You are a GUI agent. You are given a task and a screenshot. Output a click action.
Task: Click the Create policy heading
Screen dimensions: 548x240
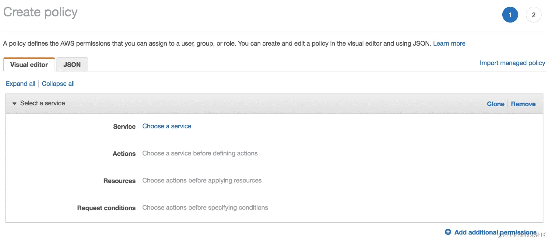pyautogui.click(x=40, y=12)
